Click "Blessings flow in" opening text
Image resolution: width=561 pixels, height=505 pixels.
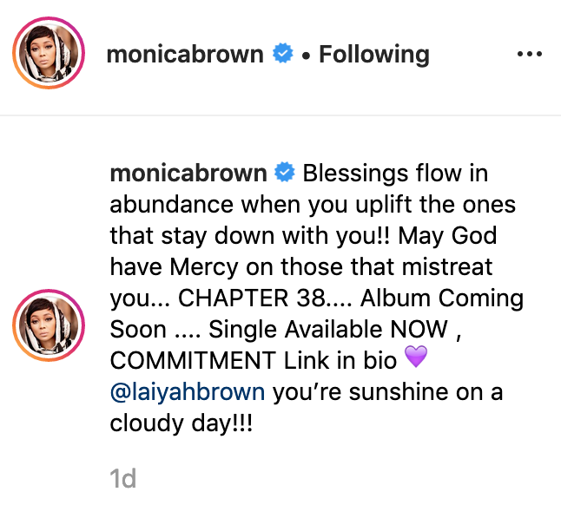coord(395,173)
